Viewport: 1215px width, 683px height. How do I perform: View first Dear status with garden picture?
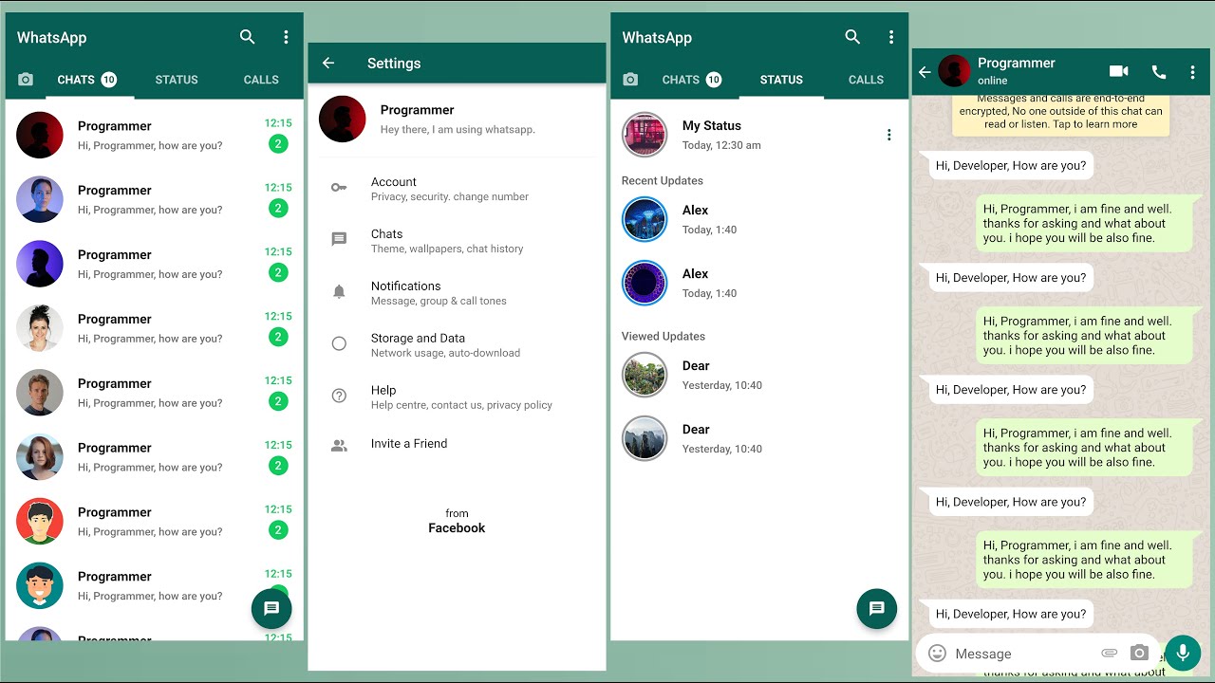[645, 375]
